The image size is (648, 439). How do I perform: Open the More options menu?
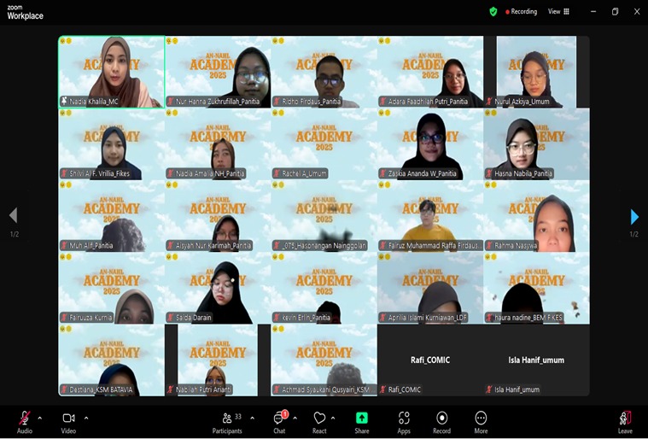click(x=481, y=419)
